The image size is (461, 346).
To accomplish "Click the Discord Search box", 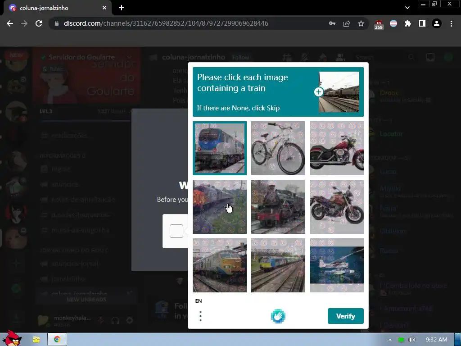I will pyautogui.click(x=385, y=57).
